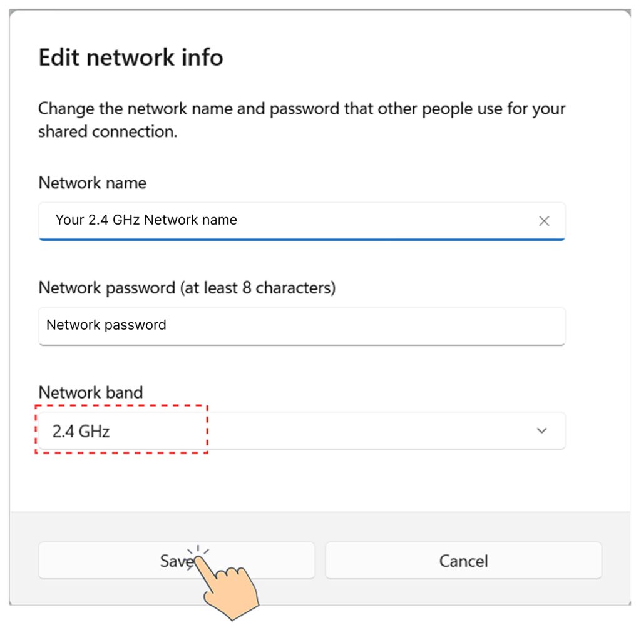Save the edited network info
Screen dimensions: 641x630
coord(177,561)
